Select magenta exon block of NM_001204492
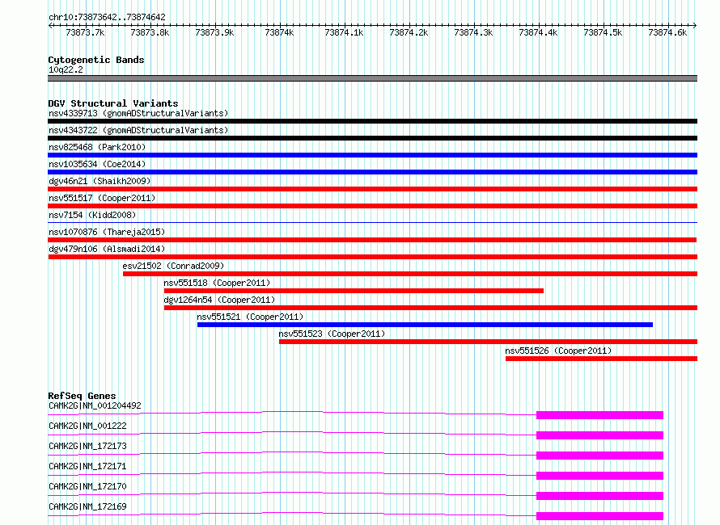720x525 pixels. click(x=599, y=415)
